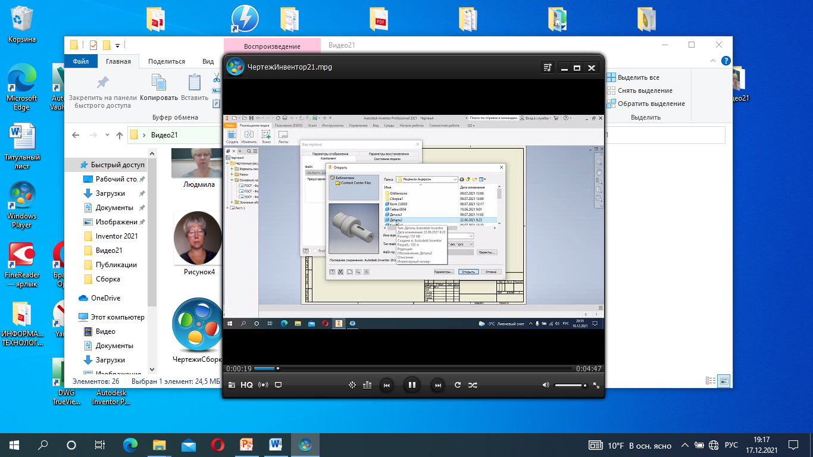The height and width of the screenshot is (457, 813).
Task: Open the Вид ribbon tab
Action: [x=208, y=61]
